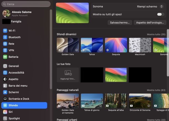
Task: Click the download icon on Tahoe di giorno
Action: pos(101,106)
